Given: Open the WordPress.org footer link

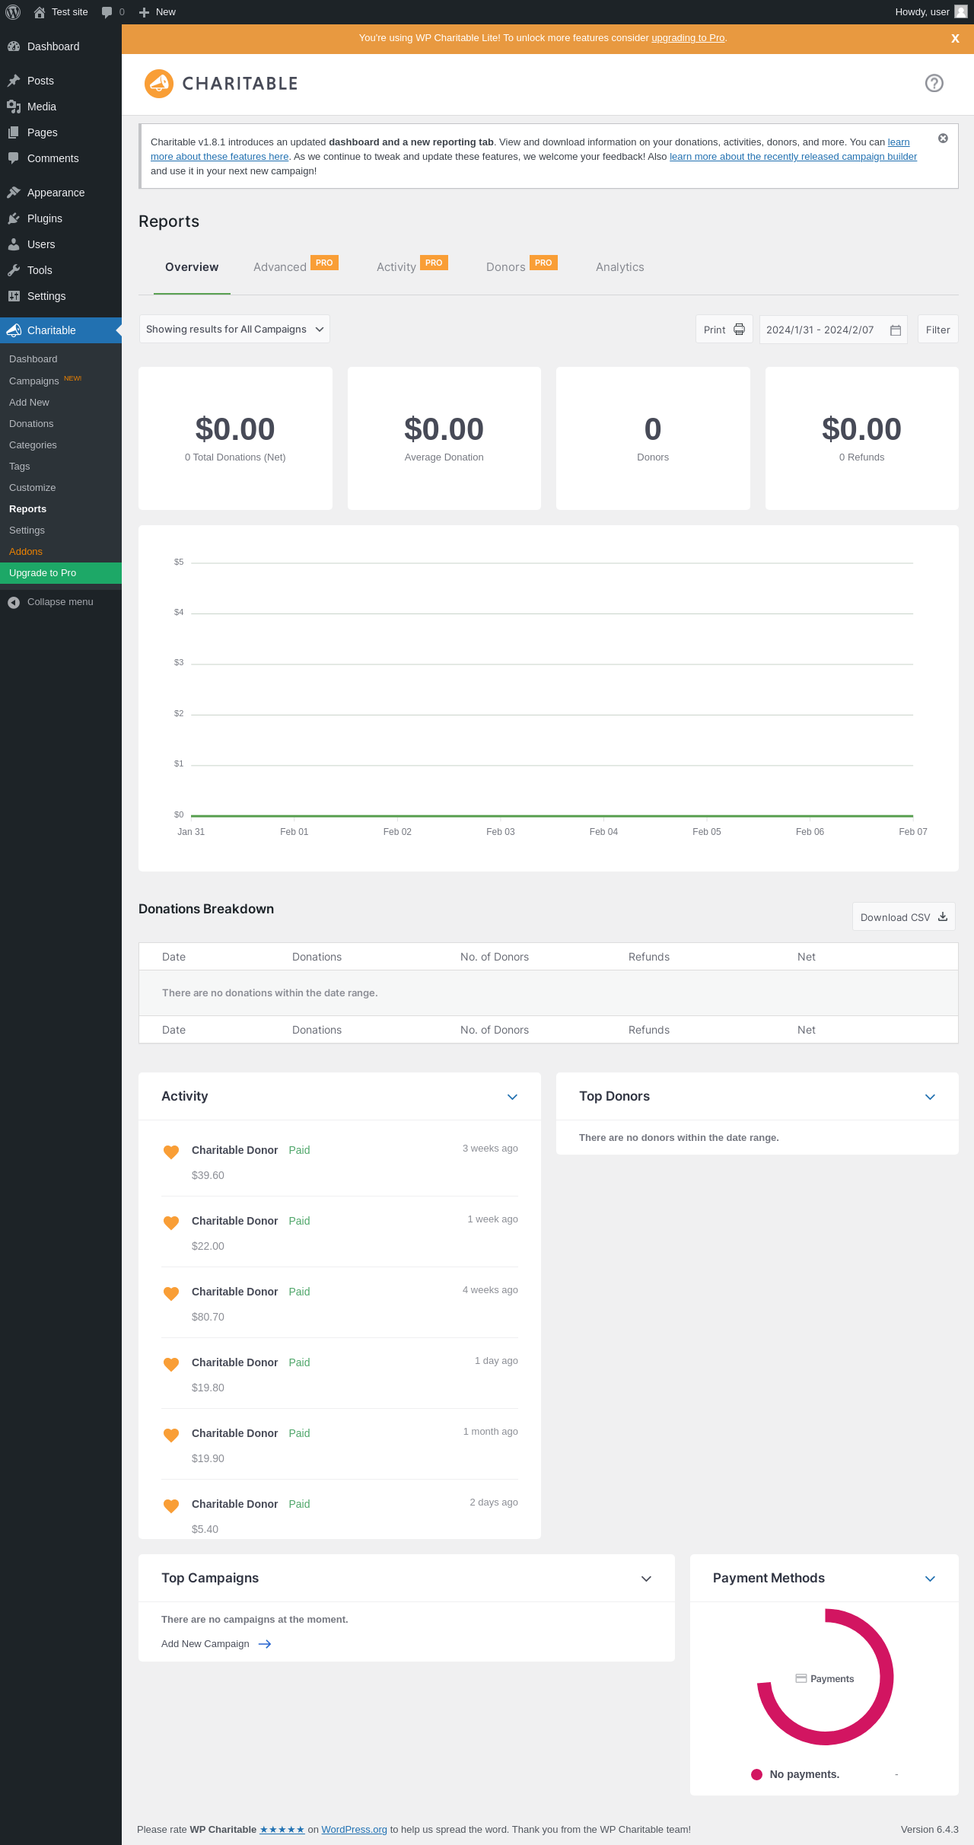Looking at the screenshot, I should tap(354, 1830).
